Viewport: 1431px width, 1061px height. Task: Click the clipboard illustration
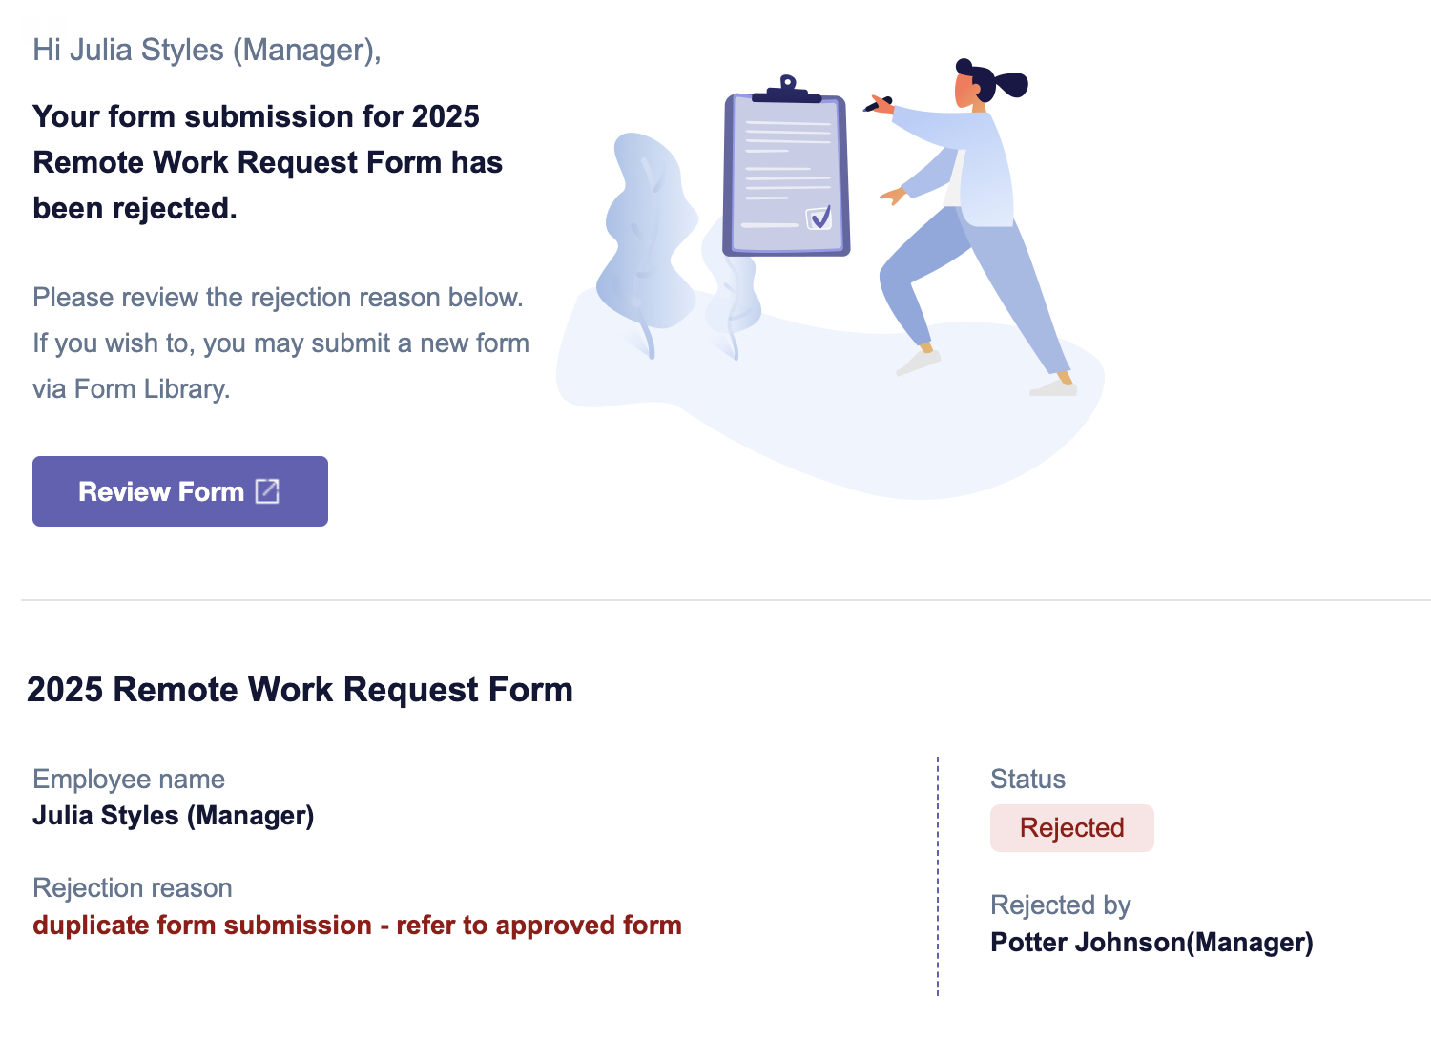(x=786, y=167)
